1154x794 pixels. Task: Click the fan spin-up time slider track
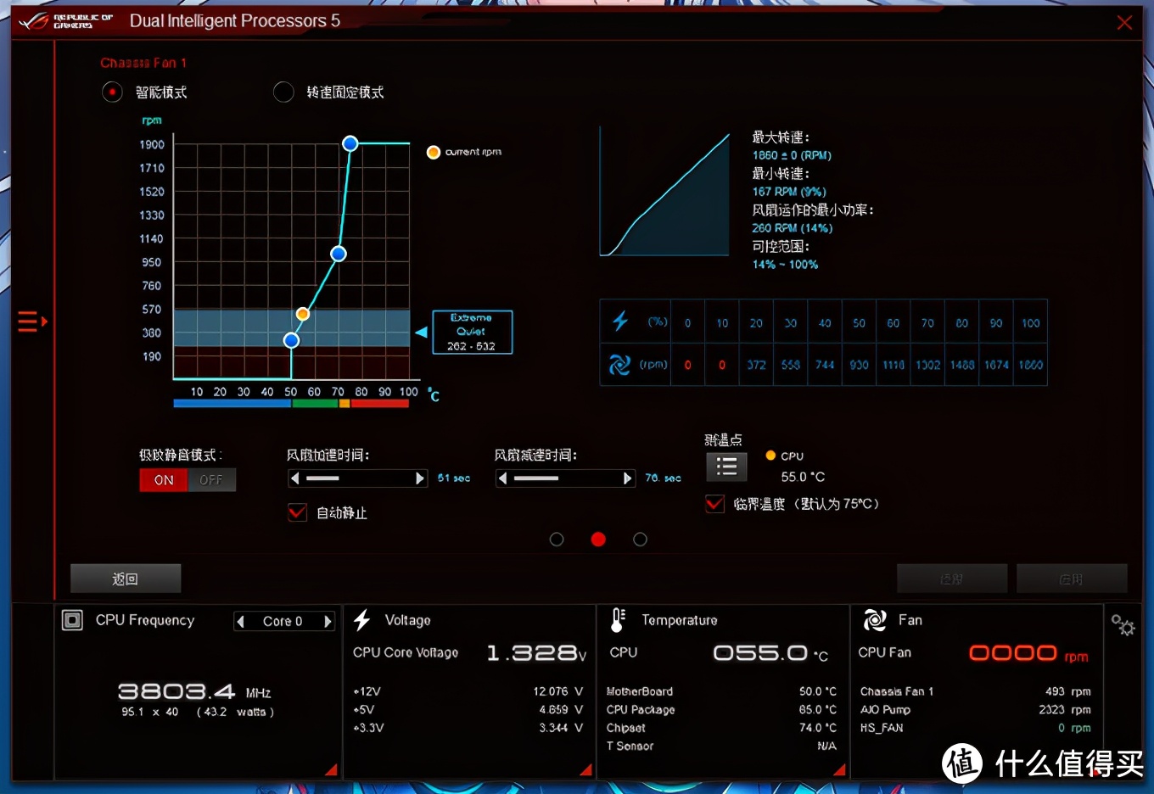pos(357,478)
